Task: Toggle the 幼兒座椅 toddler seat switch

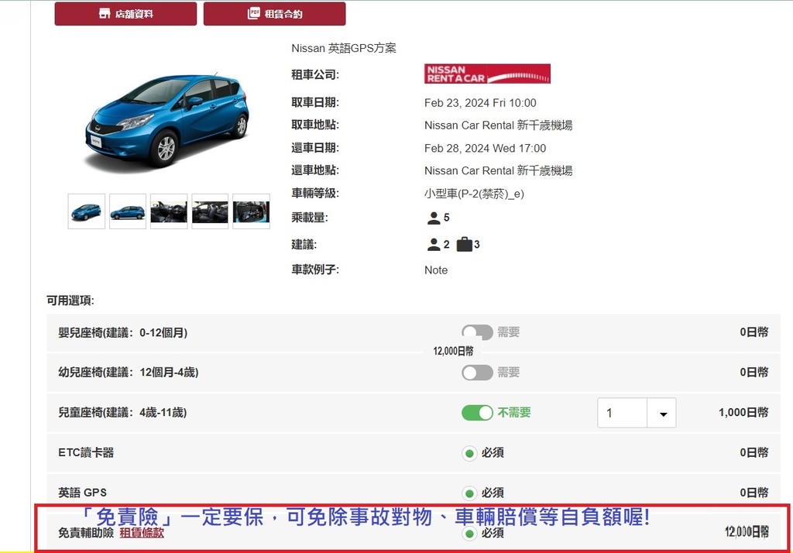Action: click(477, 373)
